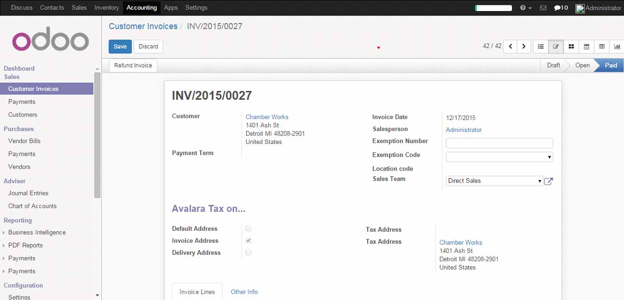
Task: Open Customers in sidebar
Action: (x=23, y=115)
